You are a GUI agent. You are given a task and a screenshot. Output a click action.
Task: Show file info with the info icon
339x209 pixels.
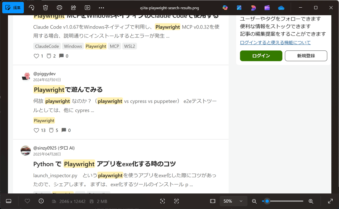point(41,201)
